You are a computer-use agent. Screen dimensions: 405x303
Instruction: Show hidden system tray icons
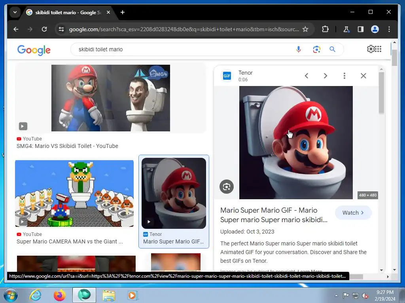336,296
